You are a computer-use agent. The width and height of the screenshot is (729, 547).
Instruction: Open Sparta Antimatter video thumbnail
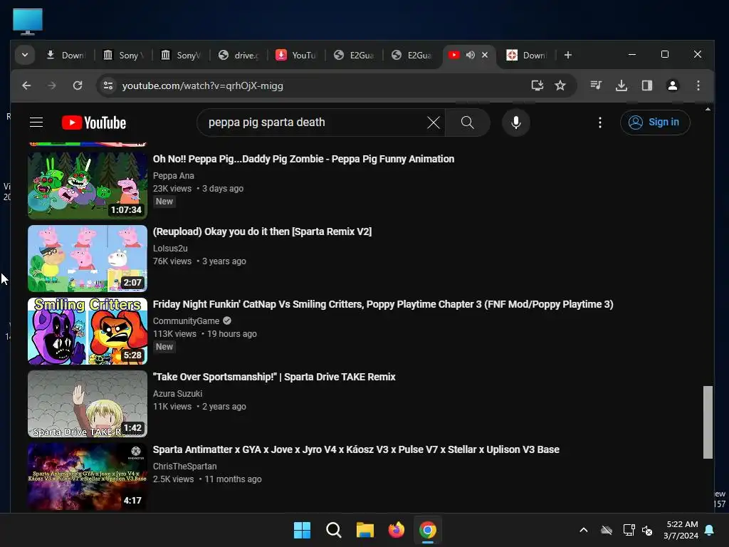(x=88, y=476)
